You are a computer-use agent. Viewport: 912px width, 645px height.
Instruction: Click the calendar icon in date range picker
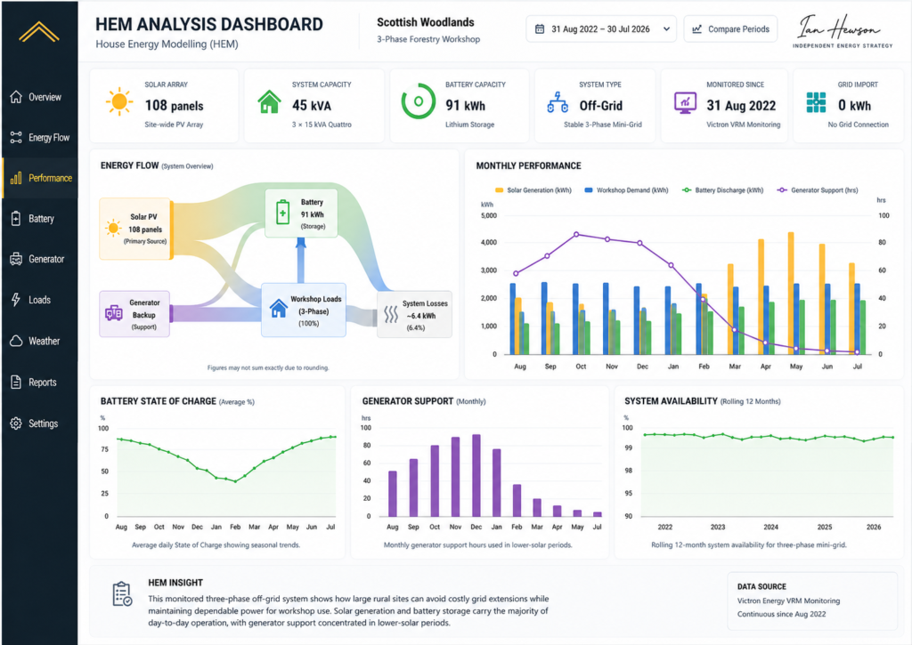[540, 29]
